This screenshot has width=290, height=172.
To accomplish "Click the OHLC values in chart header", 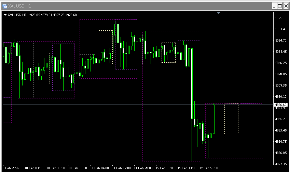I will (x=53, y=15).
